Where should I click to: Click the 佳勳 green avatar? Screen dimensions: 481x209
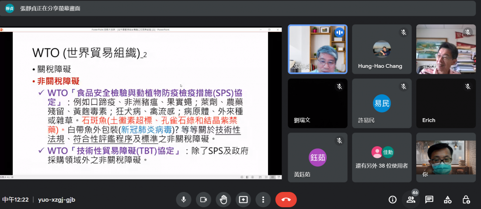tap(388, 152)
